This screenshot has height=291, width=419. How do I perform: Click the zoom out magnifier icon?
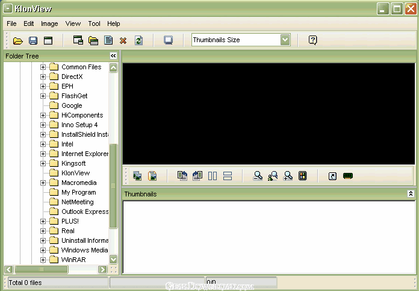[x=258, y=176]
